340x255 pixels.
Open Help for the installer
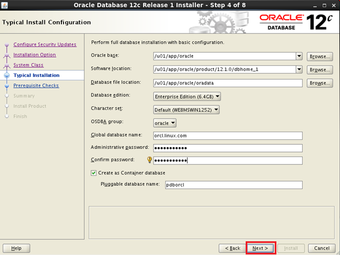pos(16,248)
